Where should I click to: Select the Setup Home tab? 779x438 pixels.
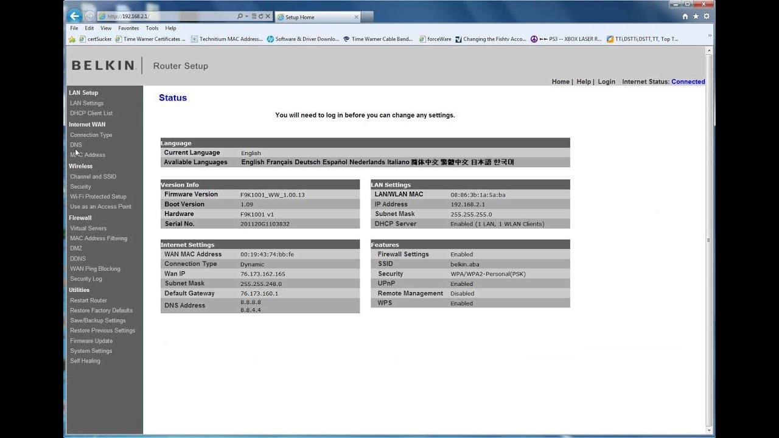pyautogui.click(x=318, y=17)
